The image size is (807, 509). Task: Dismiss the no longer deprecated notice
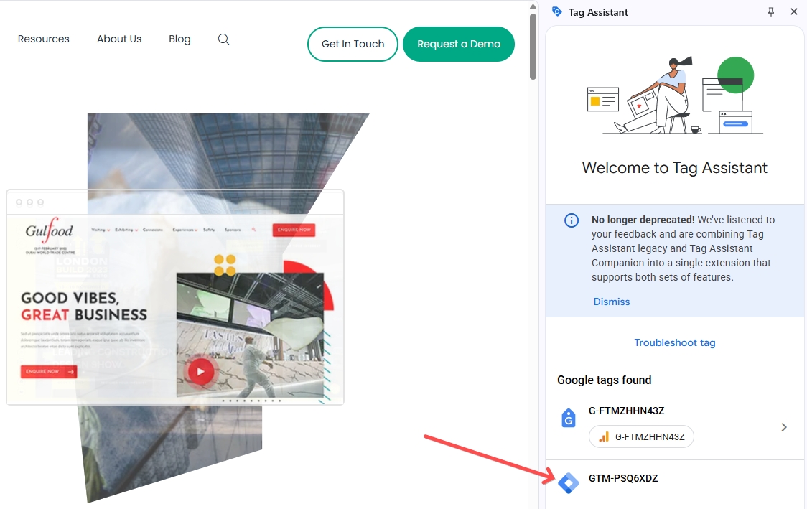coord(612,302)
